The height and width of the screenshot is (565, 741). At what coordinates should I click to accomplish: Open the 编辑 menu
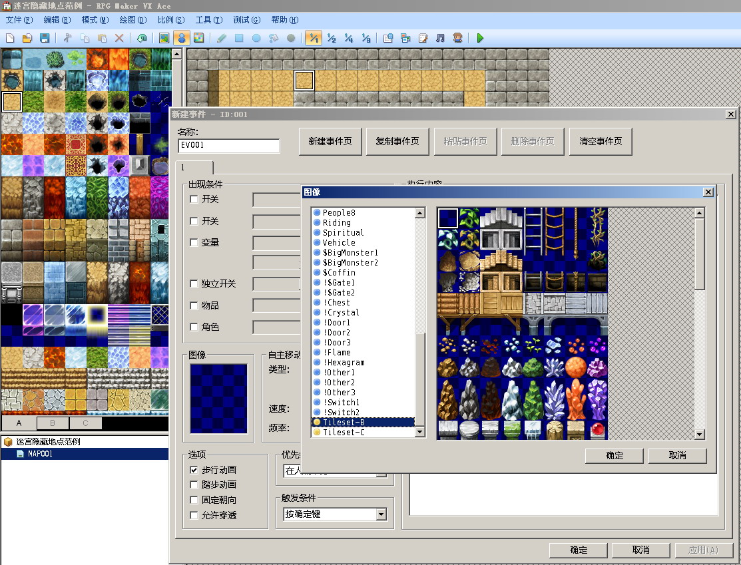point(57,20)
